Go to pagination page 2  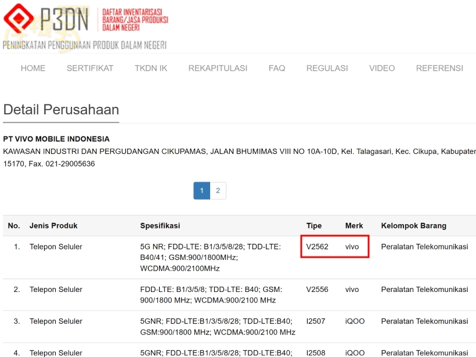218,190
